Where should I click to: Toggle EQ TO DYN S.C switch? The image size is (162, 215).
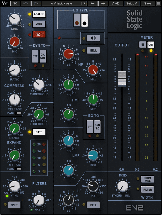click(97, 127)
